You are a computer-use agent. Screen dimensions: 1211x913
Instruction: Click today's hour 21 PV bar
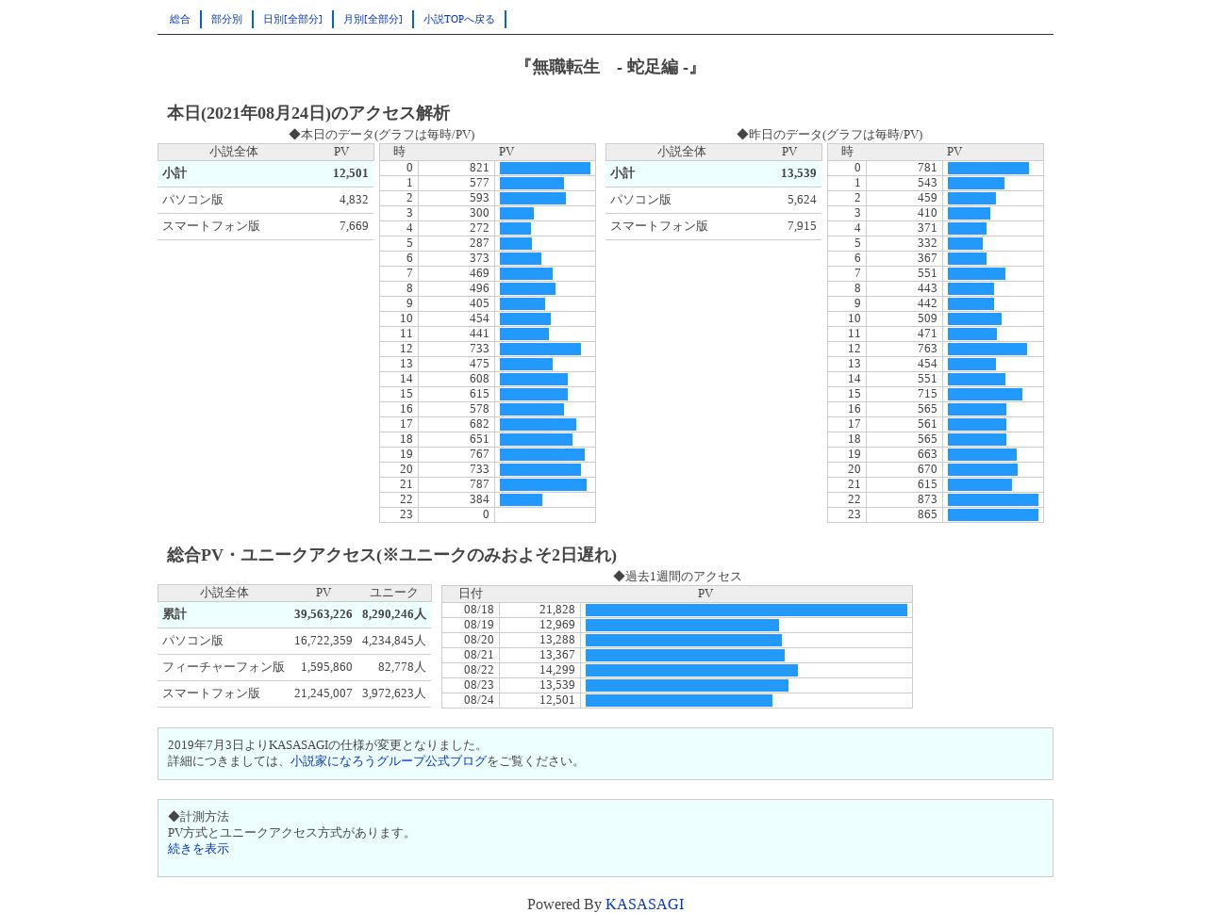(x=543, y=485)
